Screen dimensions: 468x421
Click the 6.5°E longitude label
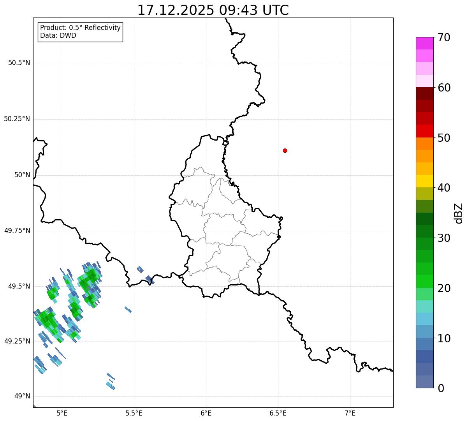pyautogui.click(x=278, y=413)
